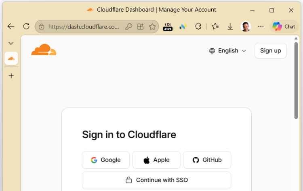Screen dimensions: 303x191
Task: Select the Cloudflare vertical tab
Action: click(x=11, y=58)
